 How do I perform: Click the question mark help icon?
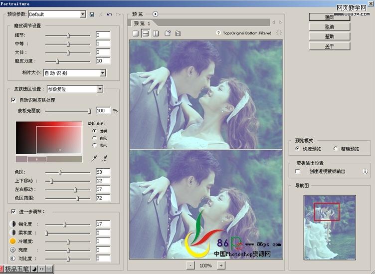[218, 33]
